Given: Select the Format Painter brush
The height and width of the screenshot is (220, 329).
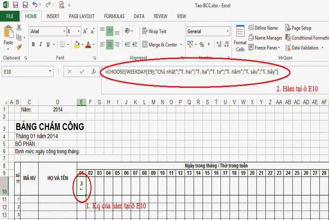Looking at the screenshot, I should [19, 47].
